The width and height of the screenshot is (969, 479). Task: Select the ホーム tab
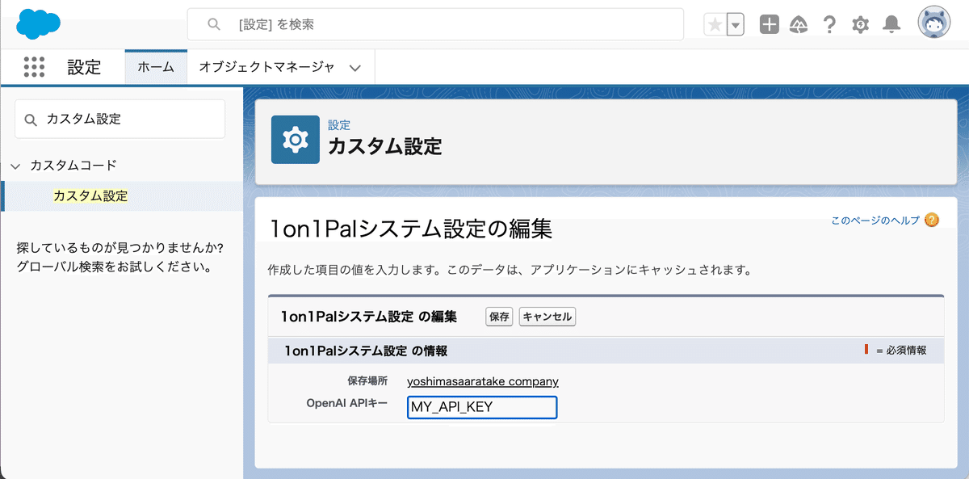pos(156,67)
